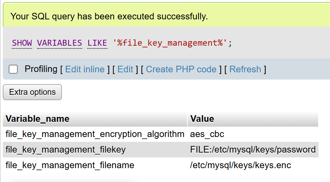
Task: Enable the Profiling checkbox
Action: (x=13, y=70)
